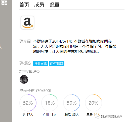The image size is (126, 122).
Task: Open the 设置 tab
Action: click(54, 5)
